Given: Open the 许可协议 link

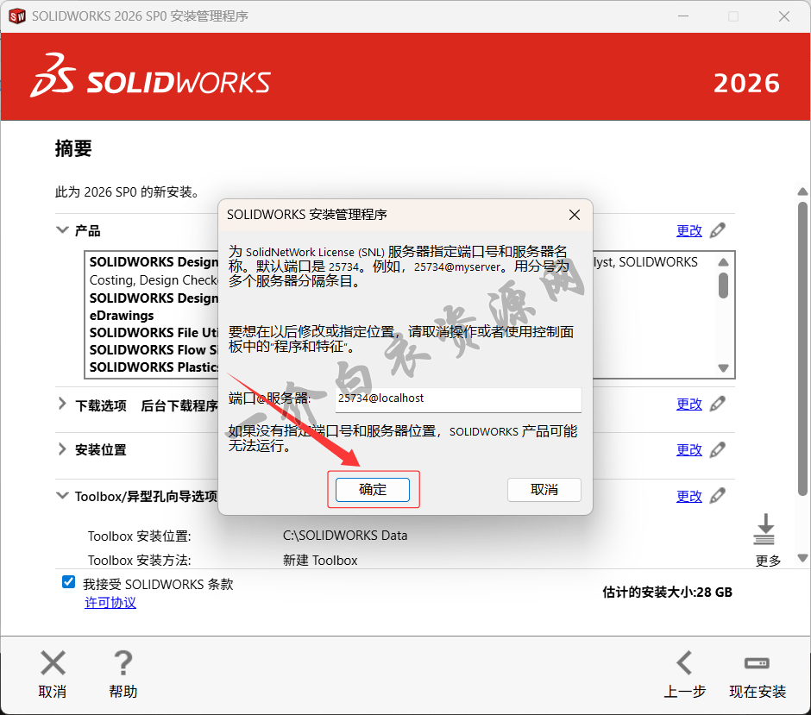Looking at the screenshot, I should point(110,603).
